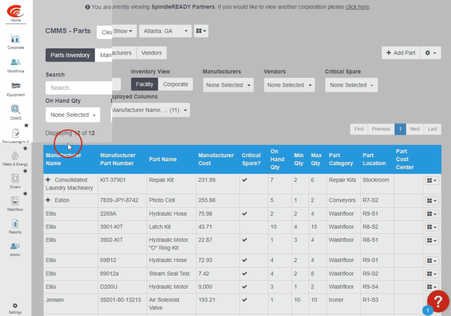Screen dimensions: 451x316
Task: Open the grid view menu next to Atlanta, GA
Action: (x=201, y=31)
